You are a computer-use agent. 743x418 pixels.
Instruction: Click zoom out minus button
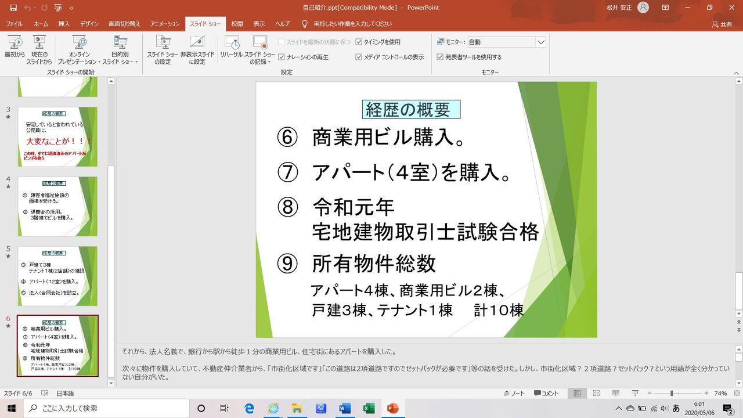pyautogui.click(x=650, y=393)
